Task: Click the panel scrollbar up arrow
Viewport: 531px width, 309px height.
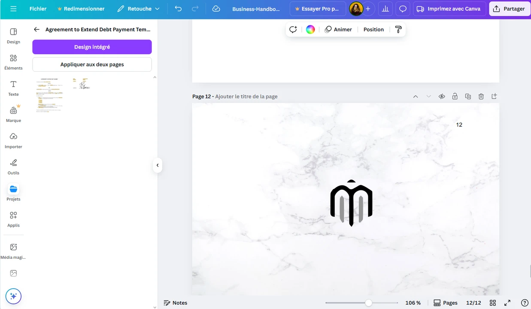Action: point(155,77)
